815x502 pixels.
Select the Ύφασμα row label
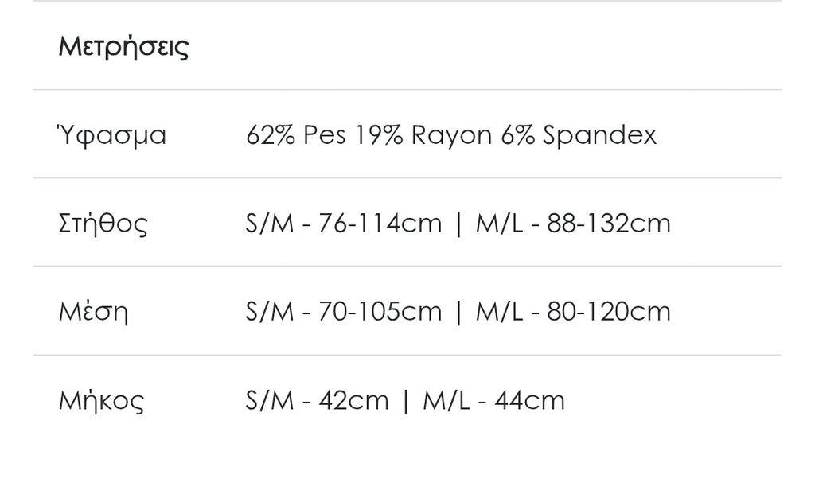click(112, 135)
